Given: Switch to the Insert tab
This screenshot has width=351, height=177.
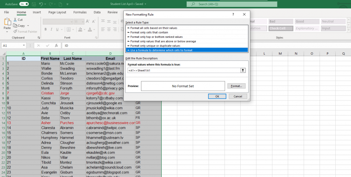Looking at the screenshot, I should tap(37, 12).
